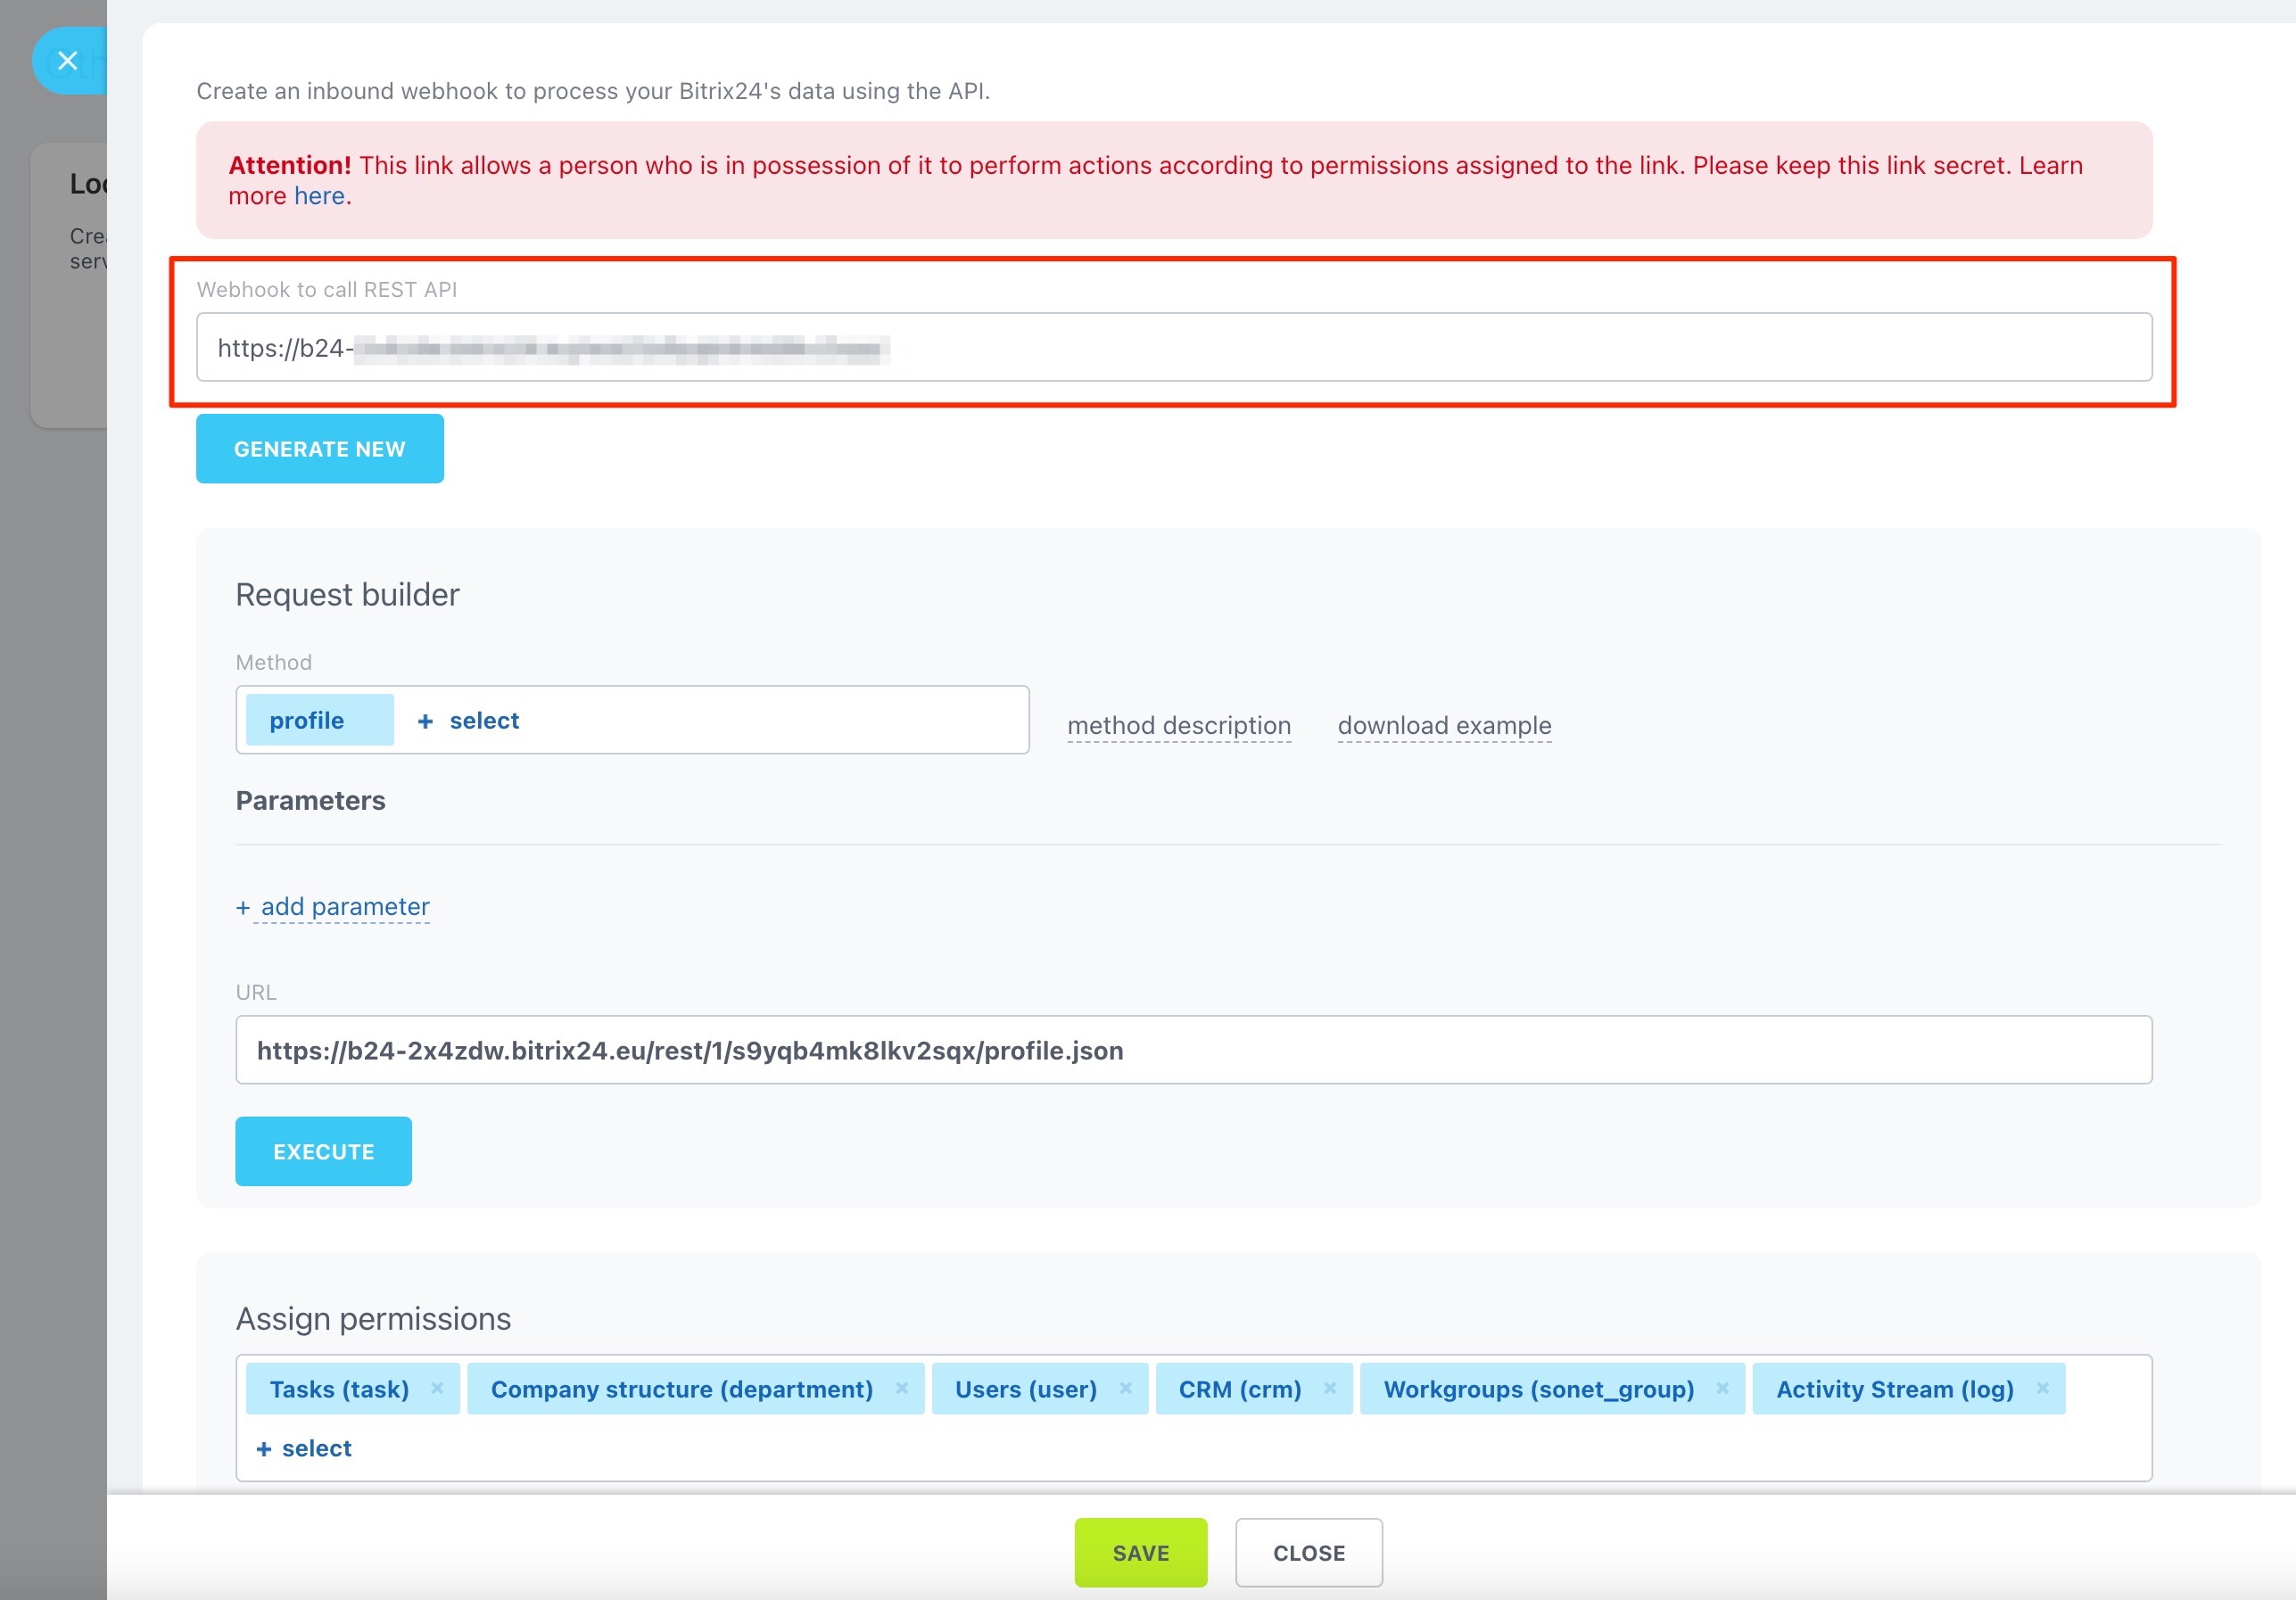Remove Workgroups (sonet_group) permission tag
This screenshot has width=2296, height=1600.
1722,1388
